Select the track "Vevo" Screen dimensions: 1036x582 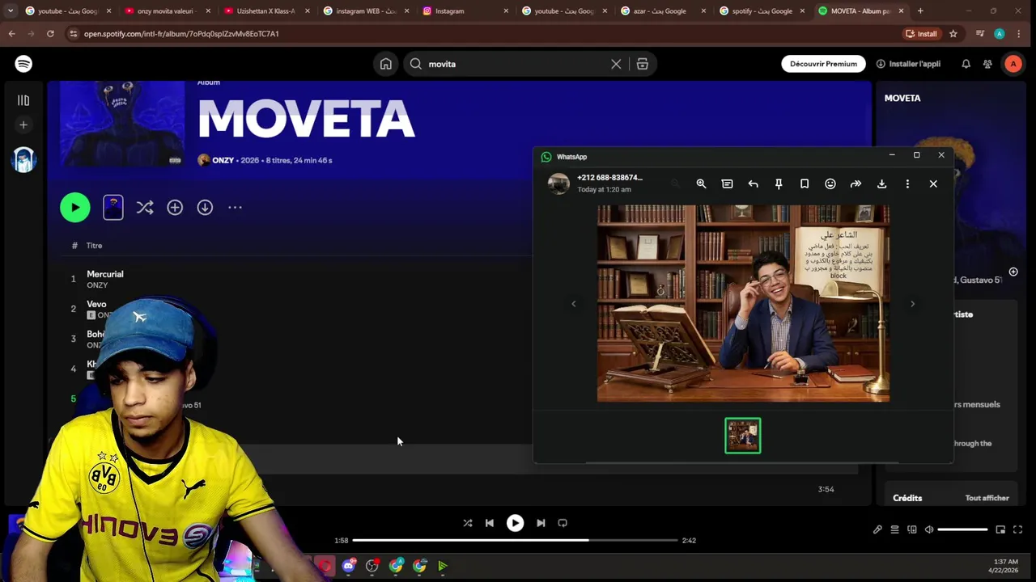(x=96, y=304)
